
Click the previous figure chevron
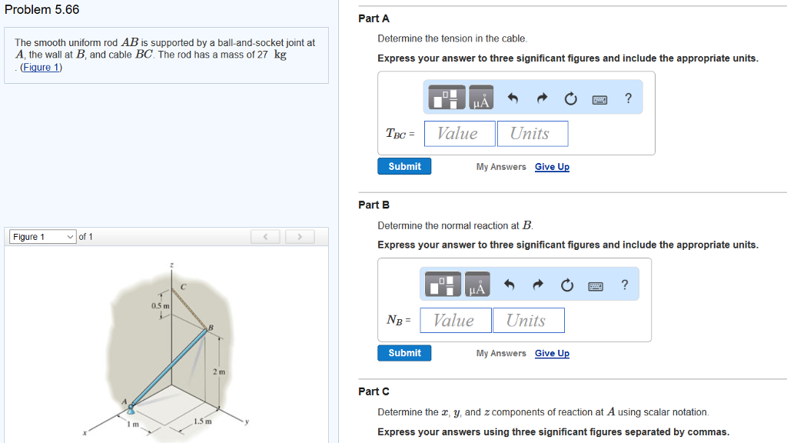(x=265, y=236)
